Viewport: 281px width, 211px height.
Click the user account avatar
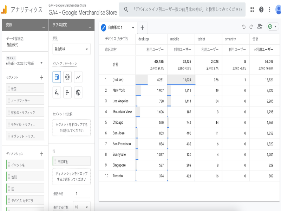point(278,9)
